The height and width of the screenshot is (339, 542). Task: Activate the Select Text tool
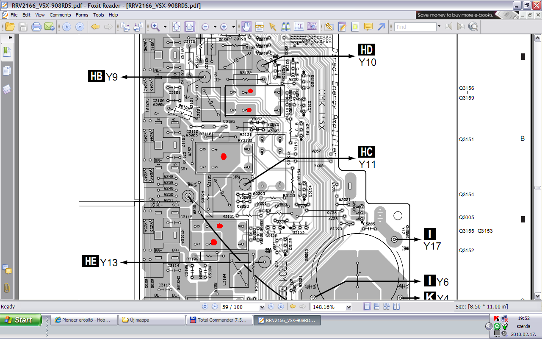click(x=299, y=27)
